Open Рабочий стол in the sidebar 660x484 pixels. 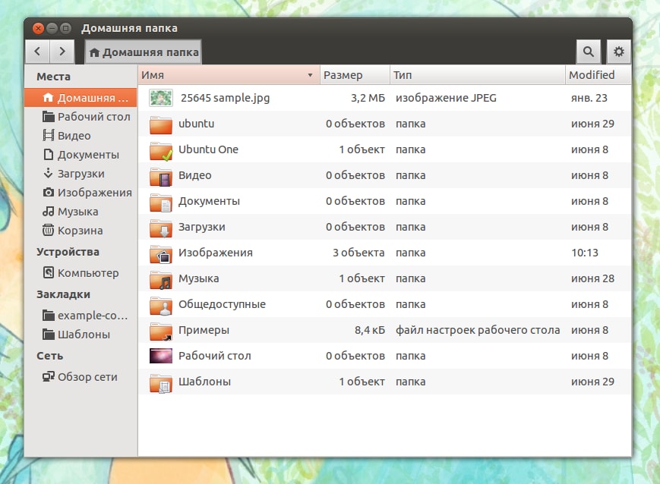coord(81,117)
